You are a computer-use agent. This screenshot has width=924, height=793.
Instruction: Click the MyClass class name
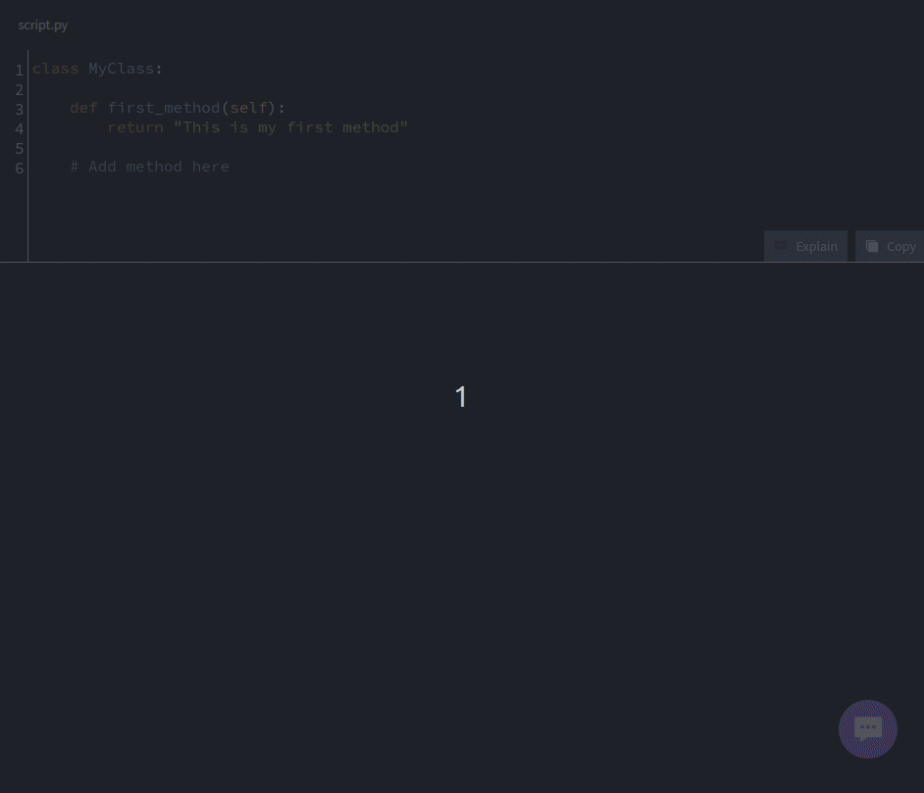(x=122, y=69)
